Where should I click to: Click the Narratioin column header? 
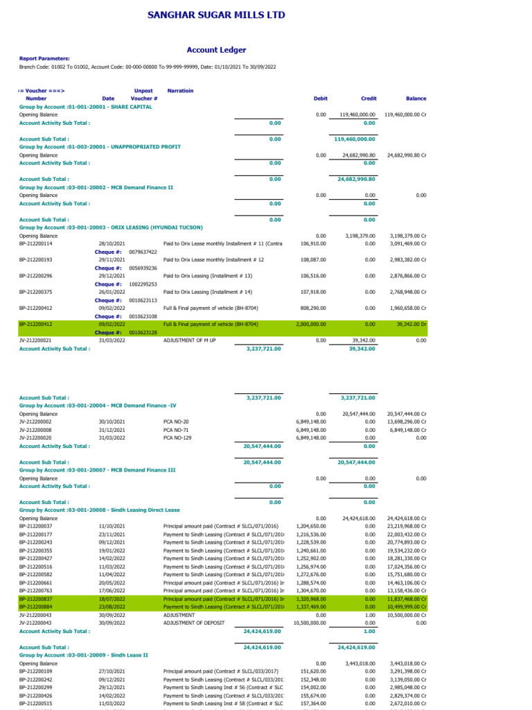(x=180, y=91)
